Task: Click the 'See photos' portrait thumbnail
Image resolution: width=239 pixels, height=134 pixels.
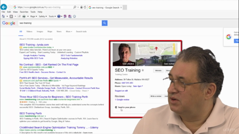Action: [x=124, y=55]
